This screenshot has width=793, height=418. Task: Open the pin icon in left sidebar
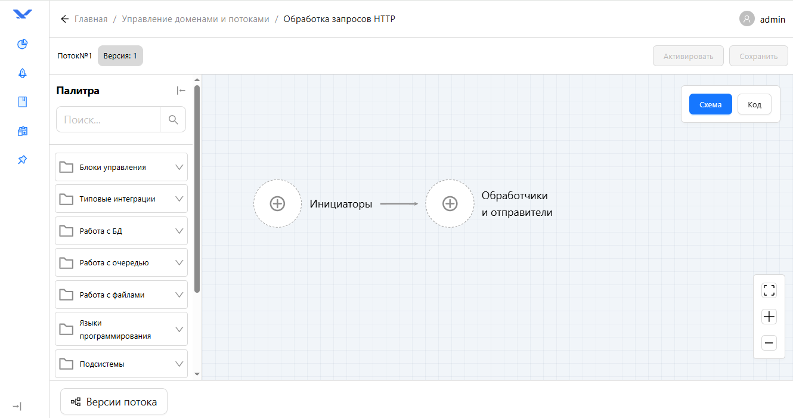pyautogui.click(x=23, y=160)
